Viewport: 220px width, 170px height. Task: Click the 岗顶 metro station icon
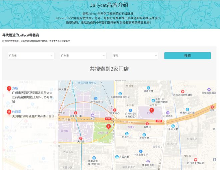(212, 107)
